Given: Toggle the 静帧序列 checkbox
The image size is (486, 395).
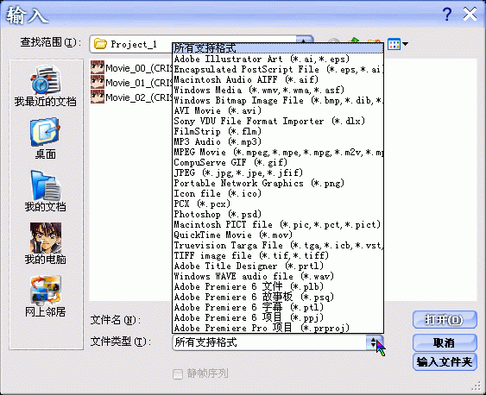Looking at the screenshot, I should coord(178,373).
